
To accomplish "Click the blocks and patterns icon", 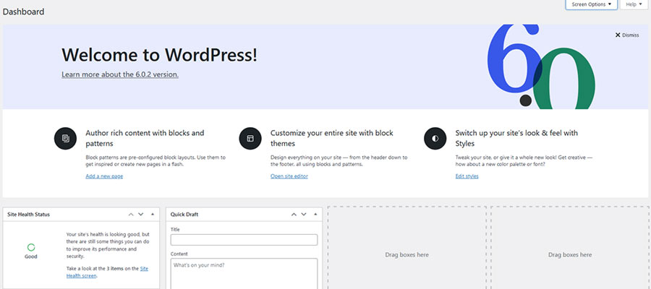I will 65,138.
